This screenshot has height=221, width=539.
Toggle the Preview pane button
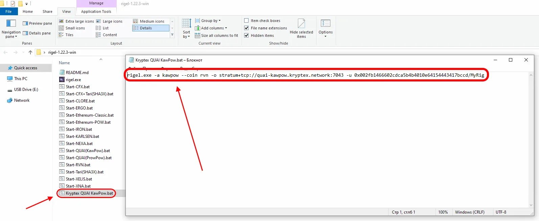[x=37, y=23]
